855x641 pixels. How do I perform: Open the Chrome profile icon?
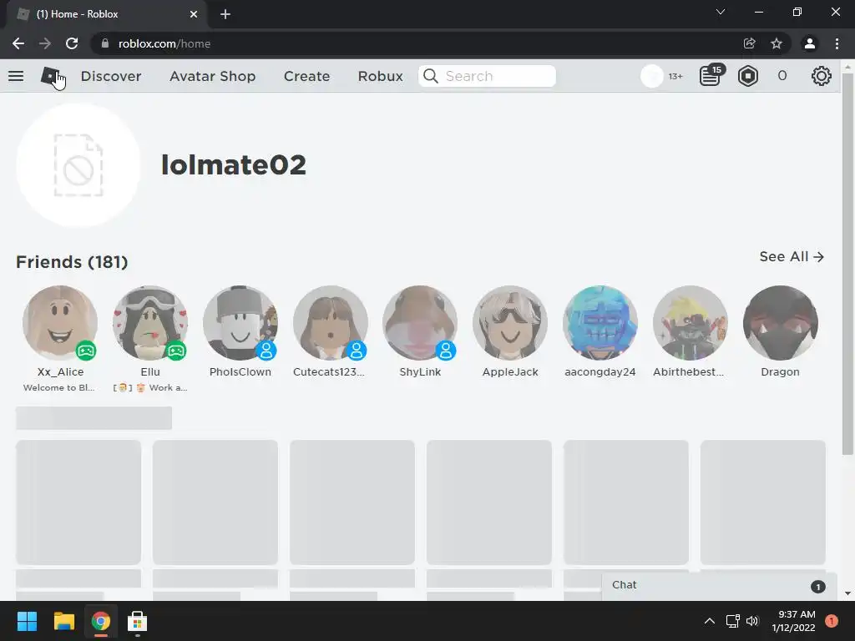pos(810,43)
